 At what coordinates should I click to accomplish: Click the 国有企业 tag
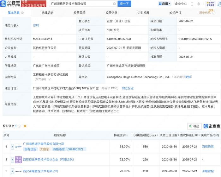click(x=30, y=149)
